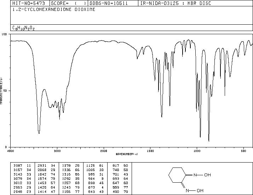The height and width of the screenshot is (195, 253).
Task: Click the 3157 peak entry in the table
Action: pos(22,170)
